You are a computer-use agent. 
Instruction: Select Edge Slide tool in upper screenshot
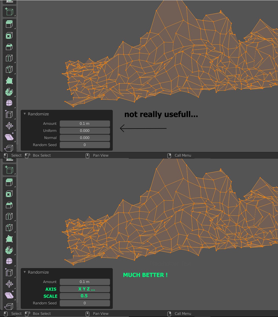9,114
